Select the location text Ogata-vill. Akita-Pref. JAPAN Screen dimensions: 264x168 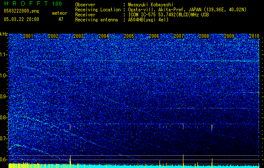pyautogui.click(x=165, y=10)
